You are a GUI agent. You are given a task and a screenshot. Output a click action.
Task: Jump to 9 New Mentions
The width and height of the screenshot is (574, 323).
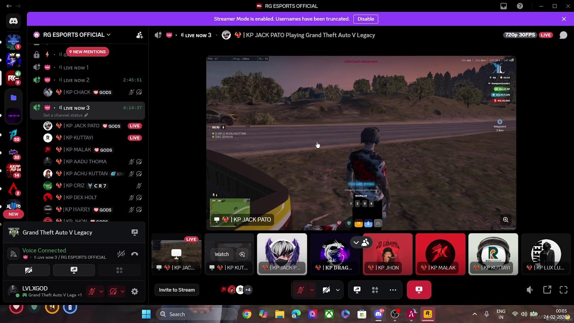tap(87, 52)
